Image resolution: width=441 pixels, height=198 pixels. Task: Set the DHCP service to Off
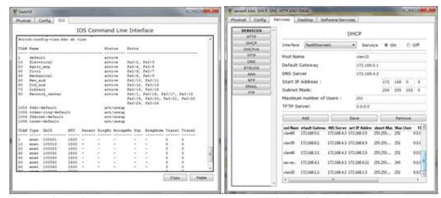[x=408, y=45]
